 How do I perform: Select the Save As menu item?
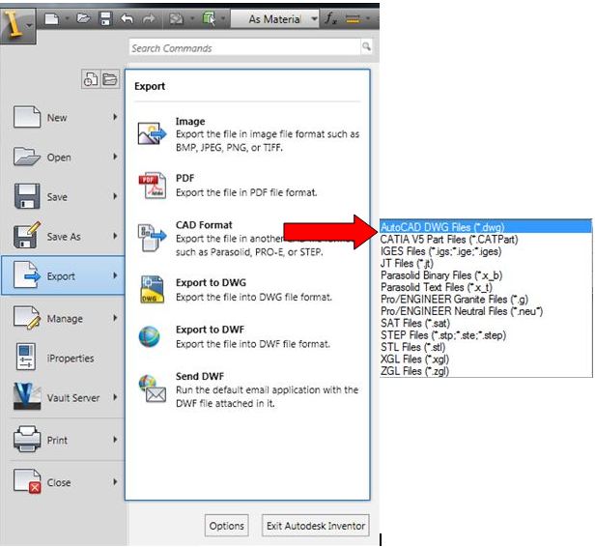[65, 236]
